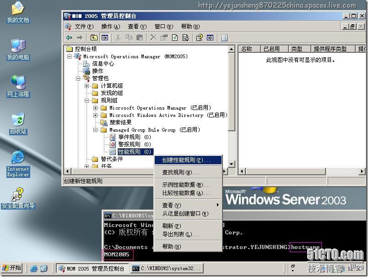Open 我的文档 desktop icon
Viewport: 368px width, 277px height.
click(18, 12)
